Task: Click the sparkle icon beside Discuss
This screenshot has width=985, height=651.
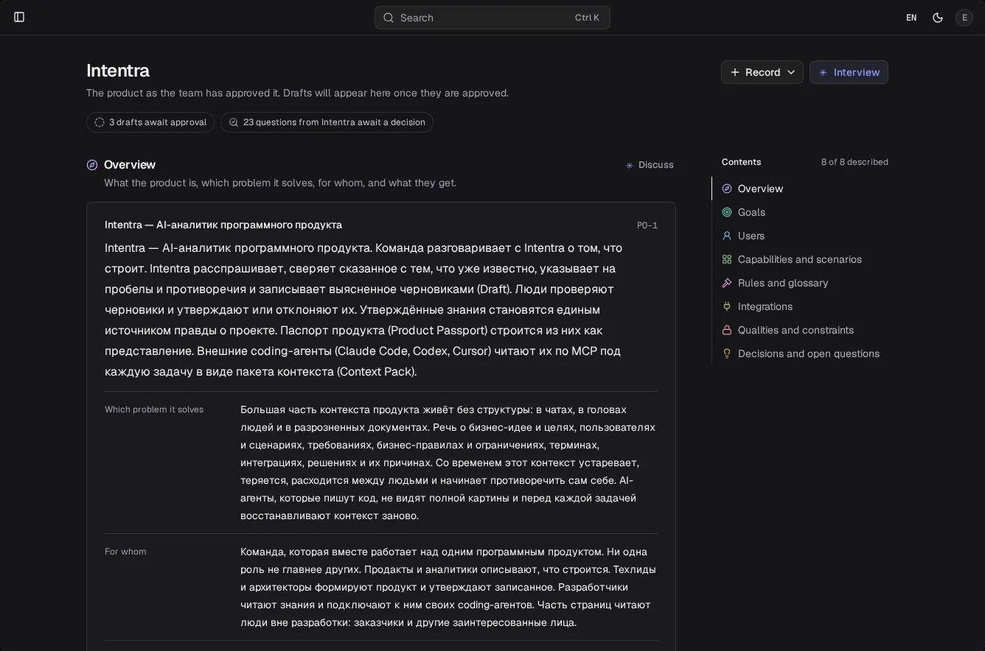Action: [x=630, y=165]
